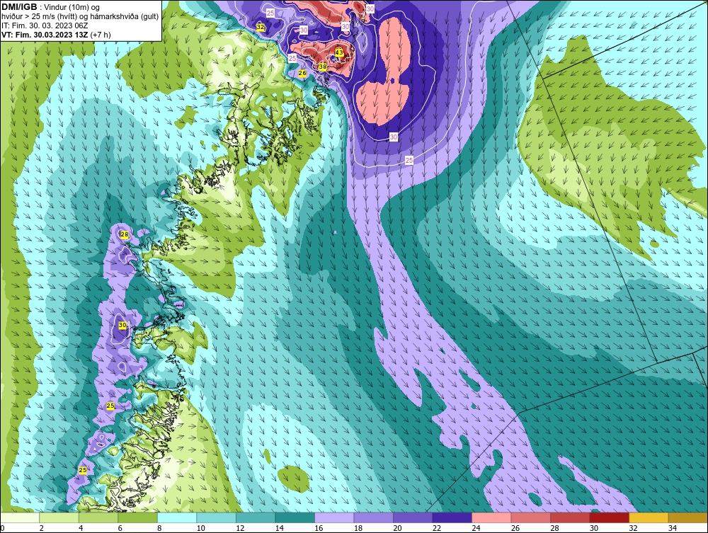The height and width of the screenshot is (533, 708).
Task: Select the 8–10 light cyan color swatch
Action: coord(177,517)
